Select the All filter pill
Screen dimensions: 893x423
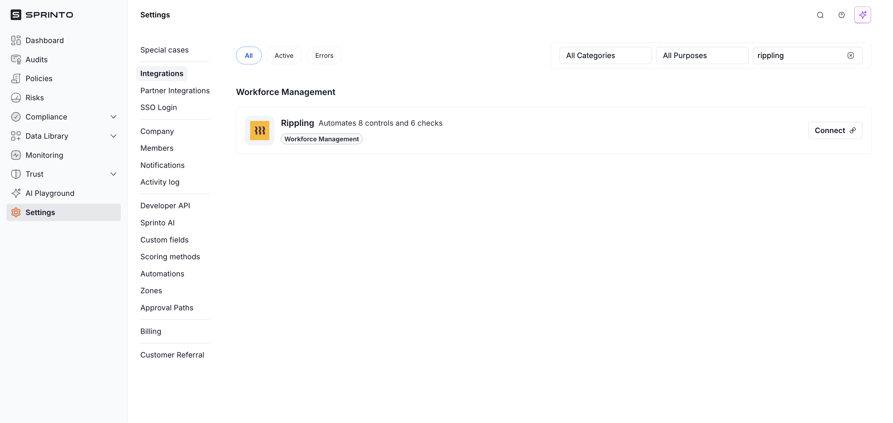click(x=249, y=55)
